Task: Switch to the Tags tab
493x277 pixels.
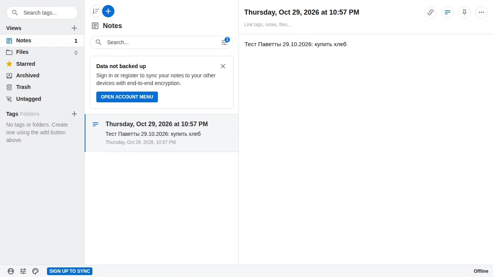Action: [12, 114]
